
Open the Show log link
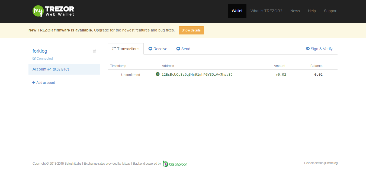(x=331, y=163)
